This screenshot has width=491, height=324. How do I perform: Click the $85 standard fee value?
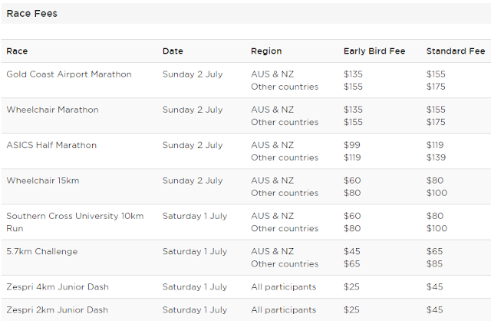434,263
